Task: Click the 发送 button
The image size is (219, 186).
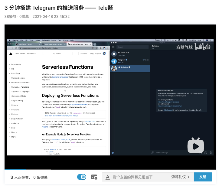Action: tap(203, 177)
